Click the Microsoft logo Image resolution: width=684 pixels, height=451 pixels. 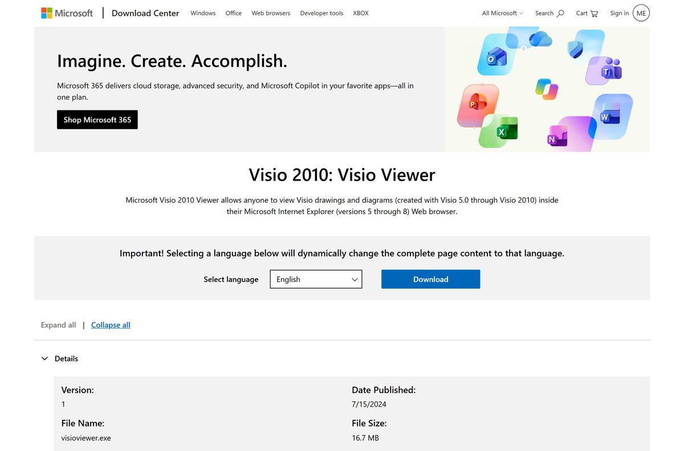pyautogui.click(x=67, y=13)
